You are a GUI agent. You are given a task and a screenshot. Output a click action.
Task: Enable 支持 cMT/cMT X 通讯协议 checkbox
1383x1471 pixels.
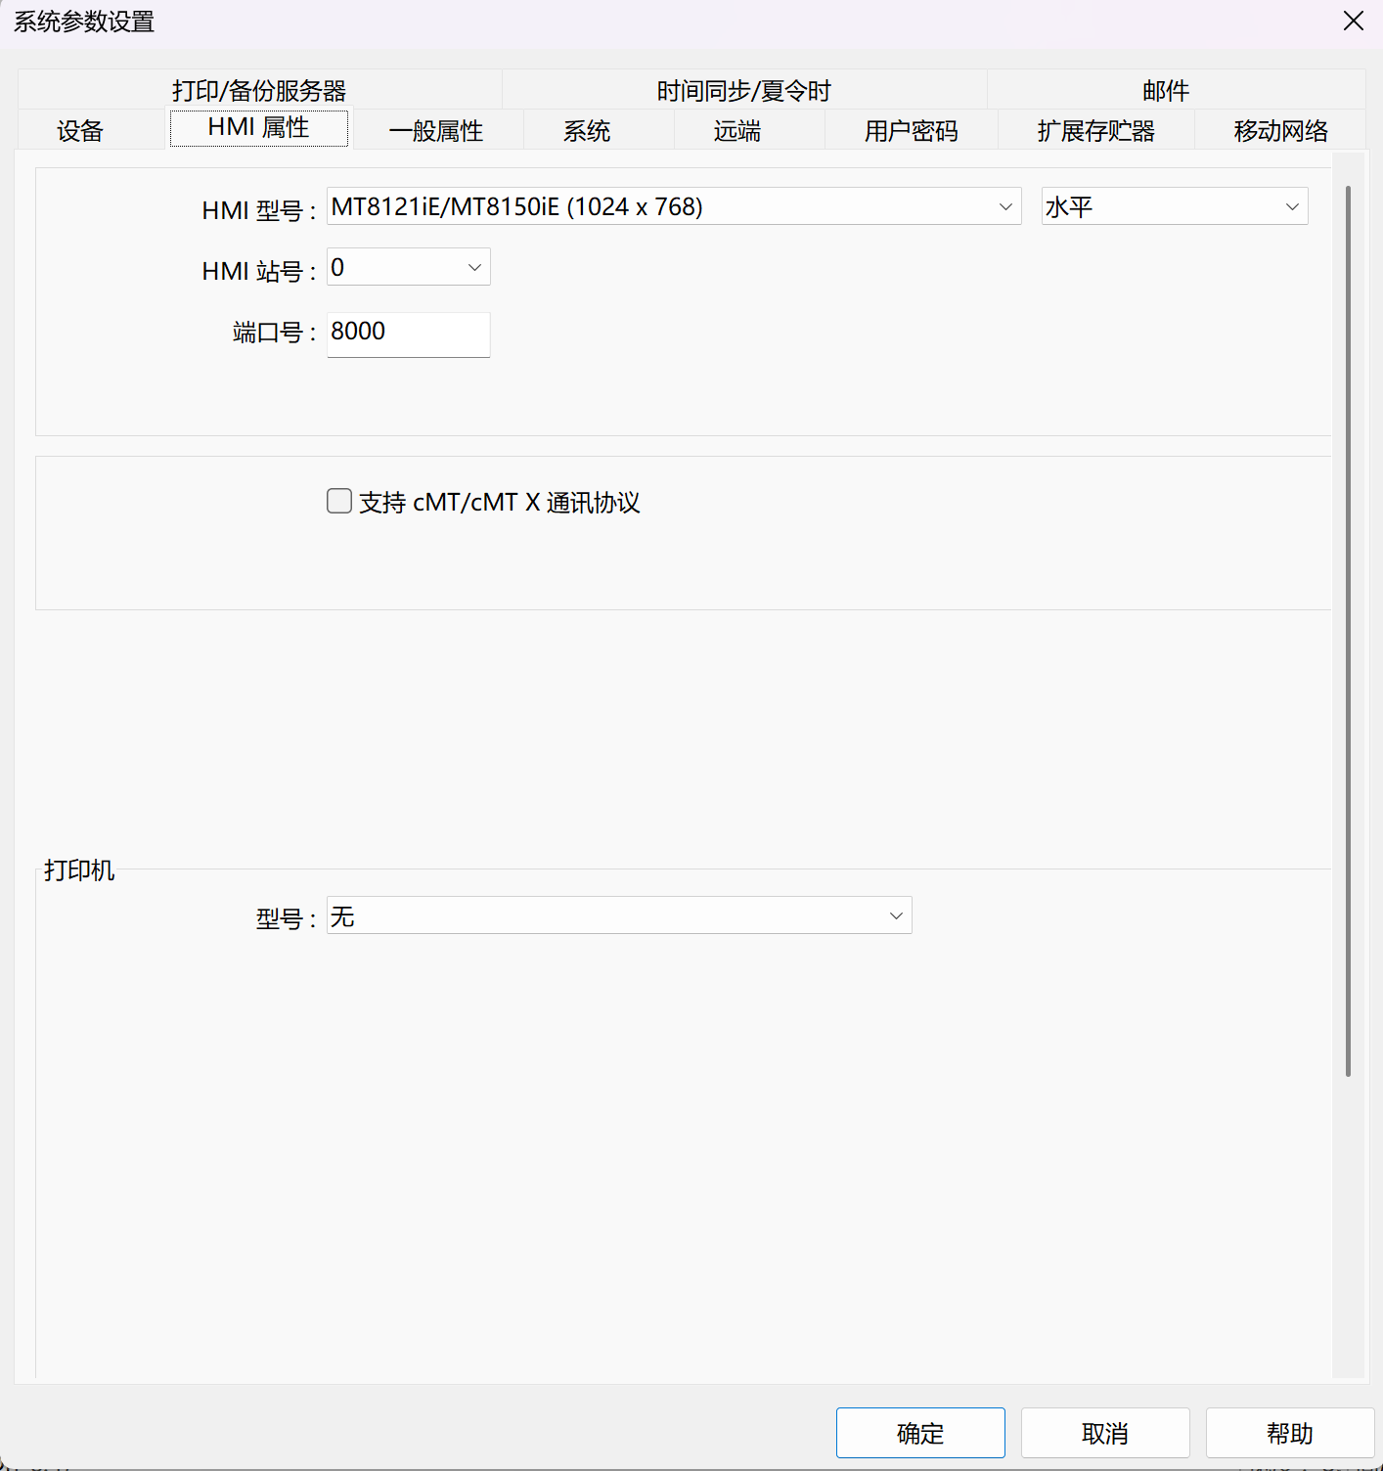coord(339,502)
